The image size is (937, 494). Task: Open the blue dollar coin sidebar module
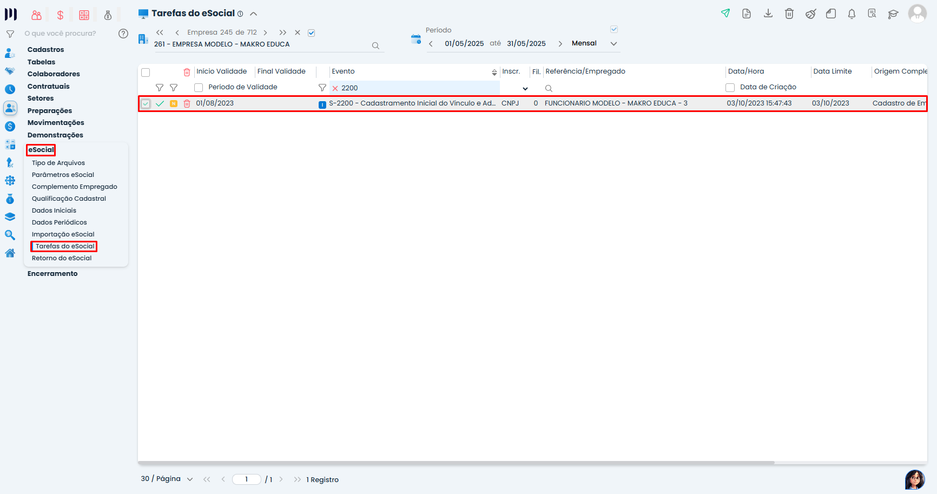(x=10, y=127)
